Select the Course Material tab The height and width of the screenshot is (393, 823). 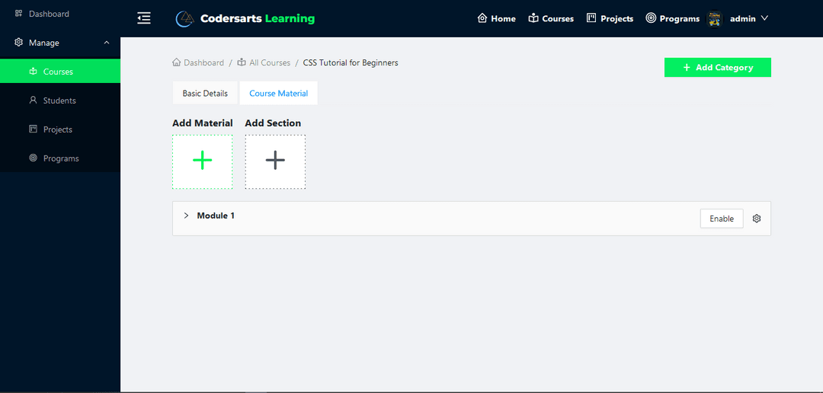(x=278, y=93)
